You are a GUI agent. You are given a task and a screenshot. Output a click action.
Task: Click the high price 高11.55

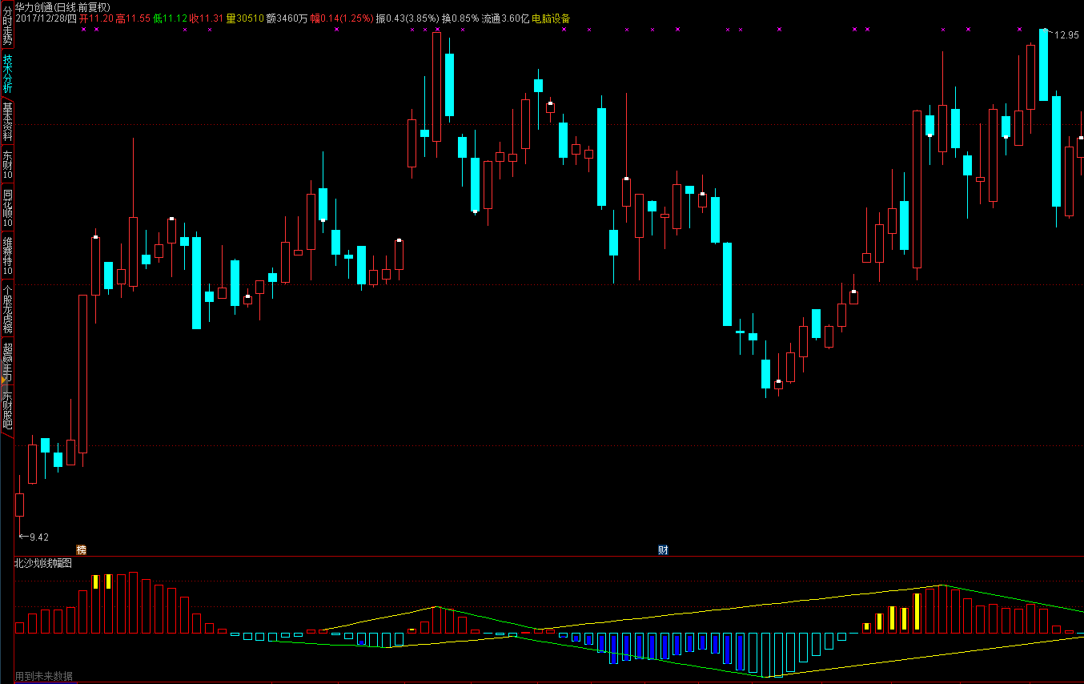coord(133,18)
